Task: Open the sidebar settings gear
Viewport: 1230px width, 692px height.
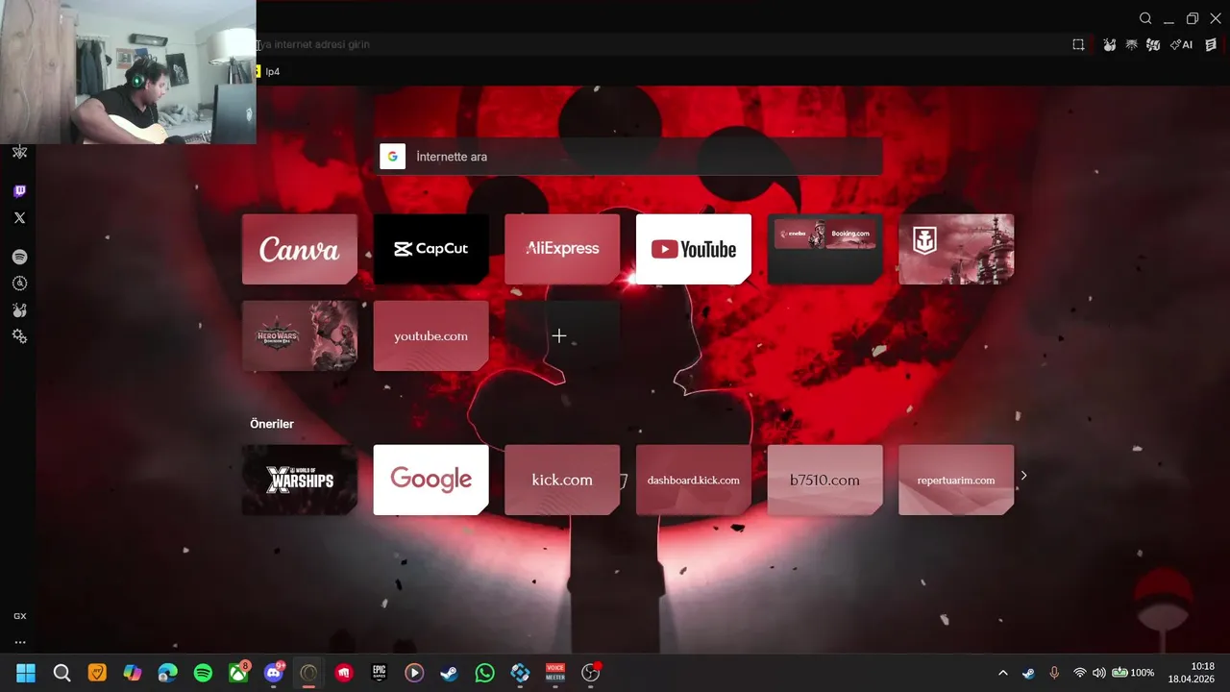Action: (x=19, y=336)
